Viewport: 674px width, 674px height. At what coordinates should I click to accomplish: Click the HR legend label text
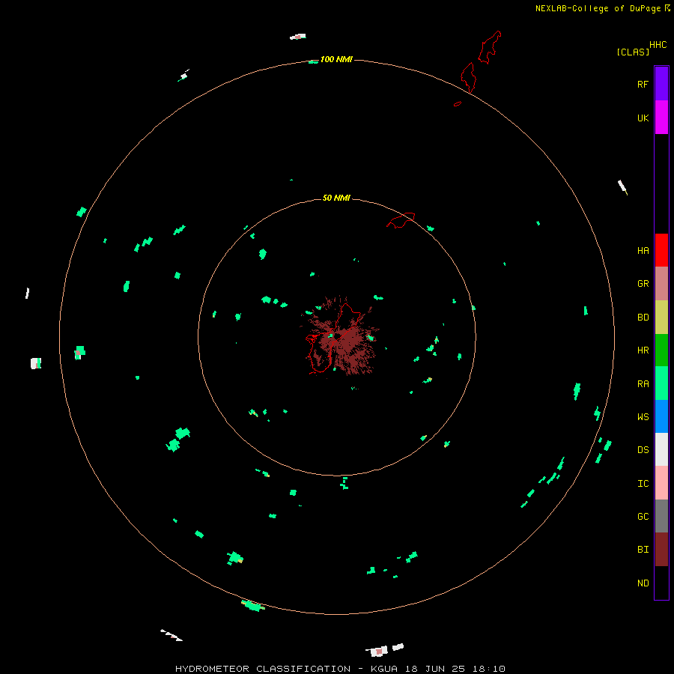click(x=643, y=350)
